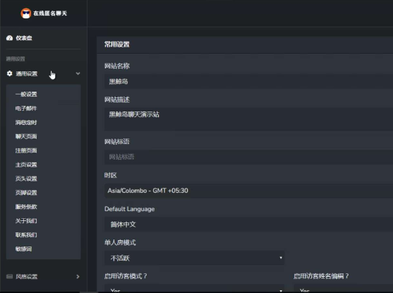
Task: Open the 单人房模式 dropdown
Action: [194, 258]
